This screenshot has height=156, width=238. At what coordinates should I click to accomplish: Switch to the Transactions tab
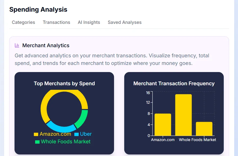coord(56,22)
